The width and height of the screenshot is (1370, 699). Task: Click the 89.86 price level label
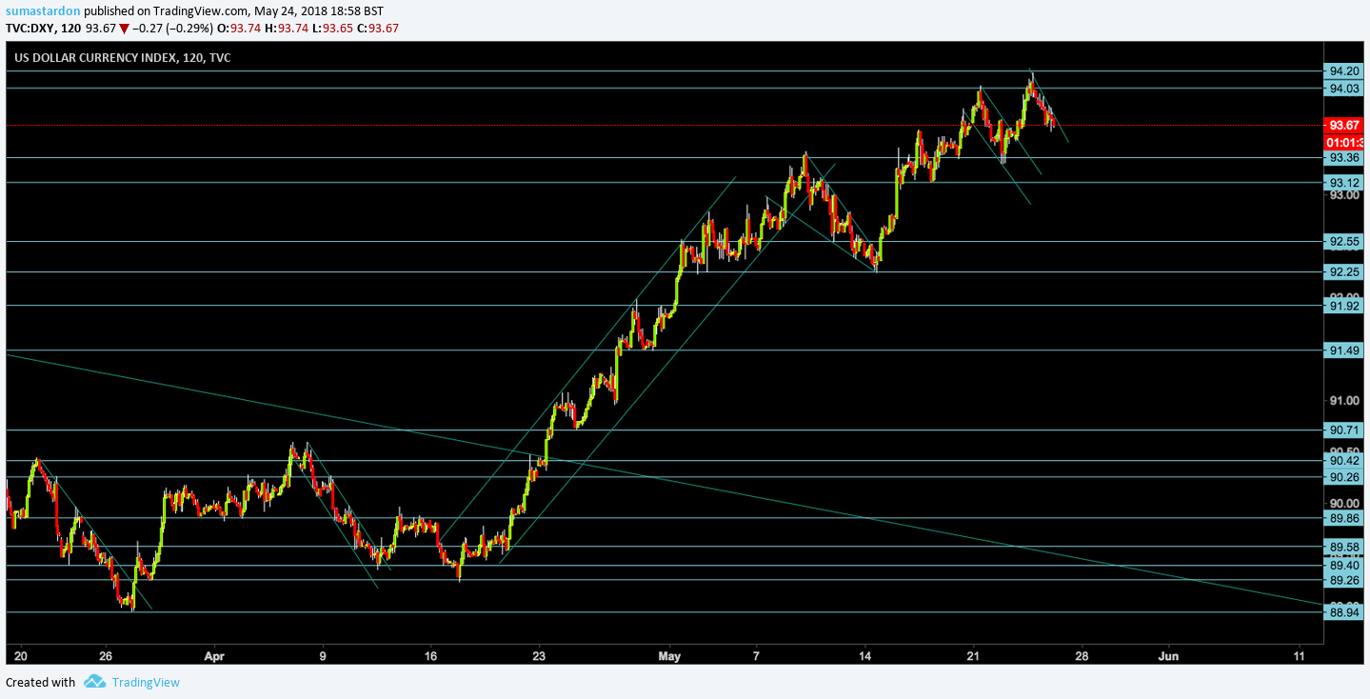(1344, 519)
